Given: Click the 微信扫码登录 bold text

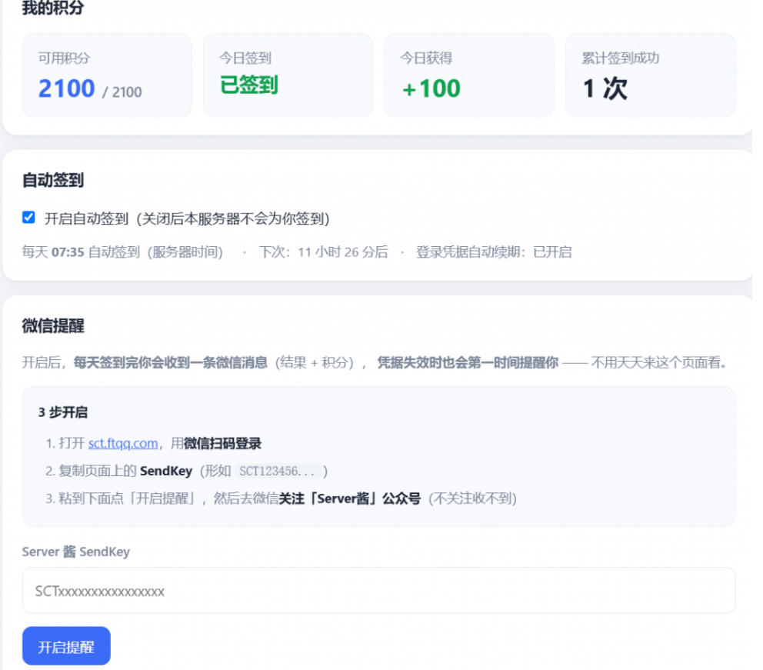Looking at the screenshot, I should [x=222, y=443].
